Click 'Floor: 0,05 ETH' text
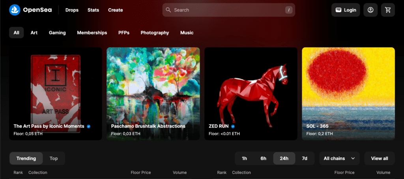Image resolution: width=404 pixels, height=179 pixels. [x=28, y=134]
